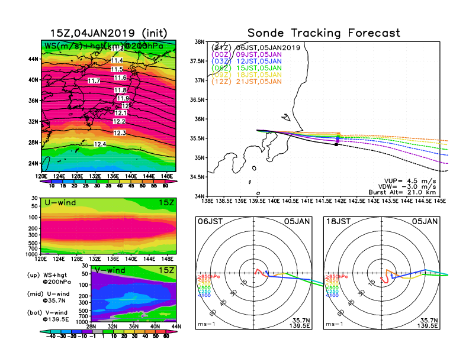Image resolution: width=469 pixels, height=362 pixels.
Task: Pick the cyan -40 to -30 swatch
Action: coord(56,331)
